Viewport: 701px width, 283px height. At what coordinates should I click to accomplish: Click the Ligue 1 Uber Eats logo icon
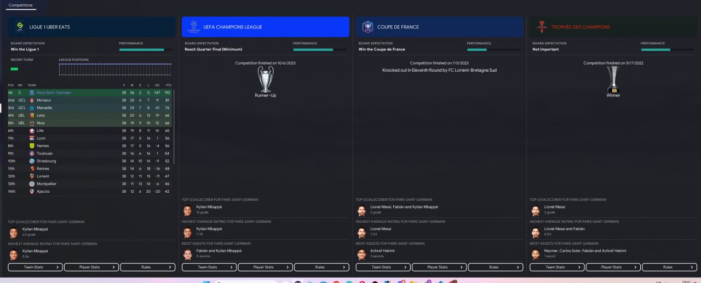click(20, 27)
